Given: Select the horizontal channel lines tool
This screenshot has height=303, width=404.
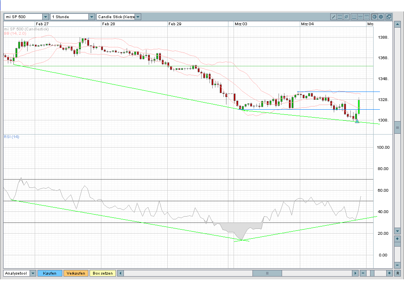Looking at the screenshot, I should [x=340, y=17].
